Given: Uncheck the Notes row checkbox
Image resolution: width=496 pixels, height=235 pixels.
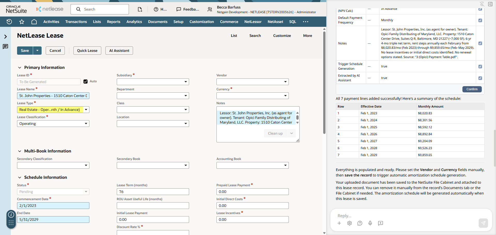Looking at the screenshot, I should 480,43.
